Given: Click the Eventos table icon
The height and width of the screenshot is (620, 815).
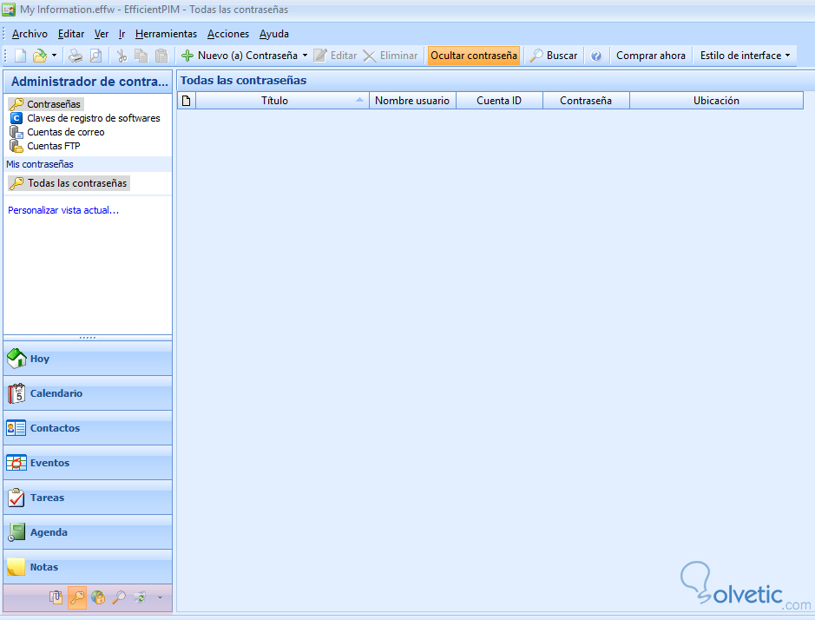Looking at the screenshot, I should coord(16,463).
